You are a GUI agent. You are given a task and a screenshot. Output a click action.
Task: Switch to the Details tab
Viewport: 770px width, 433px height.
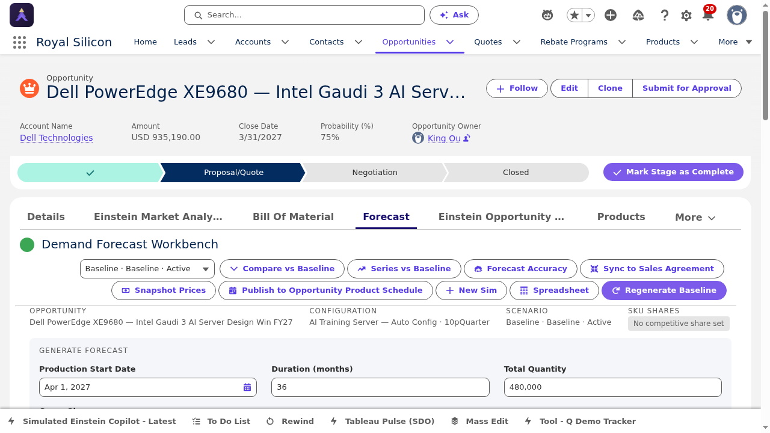pos(46,217)
